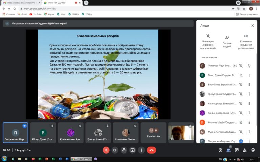Open a new browser tab

[x=86, y=3]
